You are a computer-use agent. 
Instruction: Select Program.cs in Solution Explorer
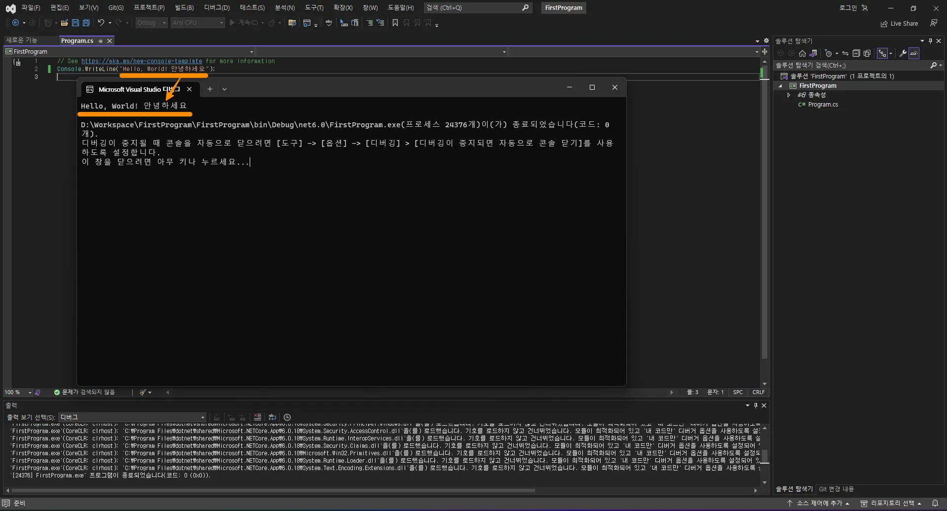point(823,105)
